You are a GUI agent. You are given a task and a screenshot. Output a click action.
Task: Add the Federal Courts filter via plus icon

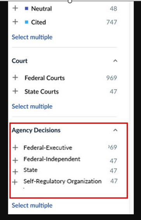(x=15, y=77)
